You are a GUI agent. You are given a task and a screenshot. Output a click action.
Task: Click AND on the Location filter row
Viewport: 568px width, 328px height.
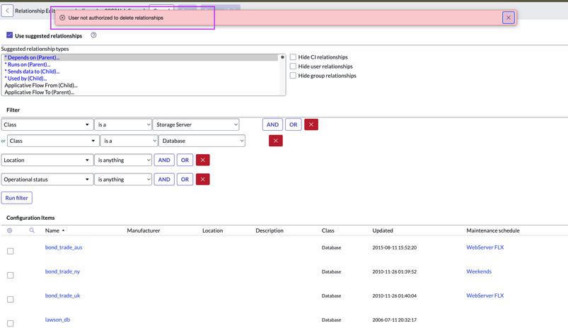[x=164, y=160]
